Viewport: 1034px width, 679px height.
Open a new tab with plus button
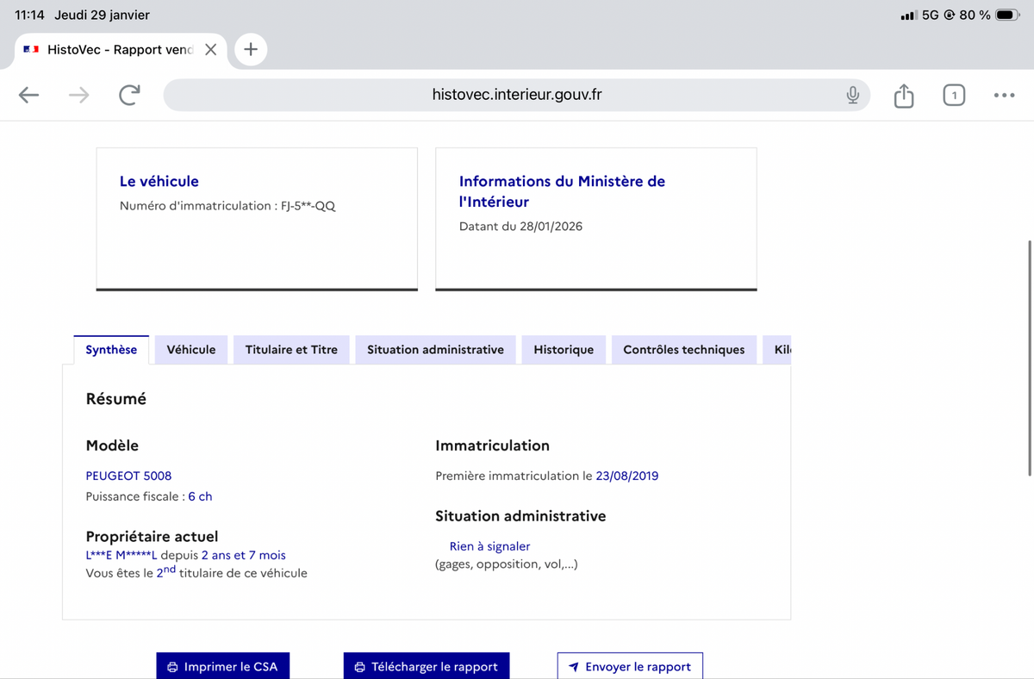tap(250, 49)
